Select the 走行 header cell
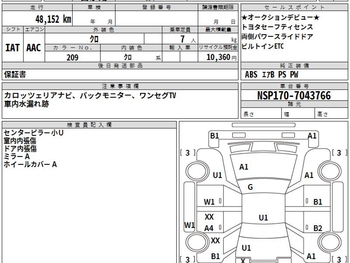The image size is (350, 263). pyautogui.click(x=37, y=8)
